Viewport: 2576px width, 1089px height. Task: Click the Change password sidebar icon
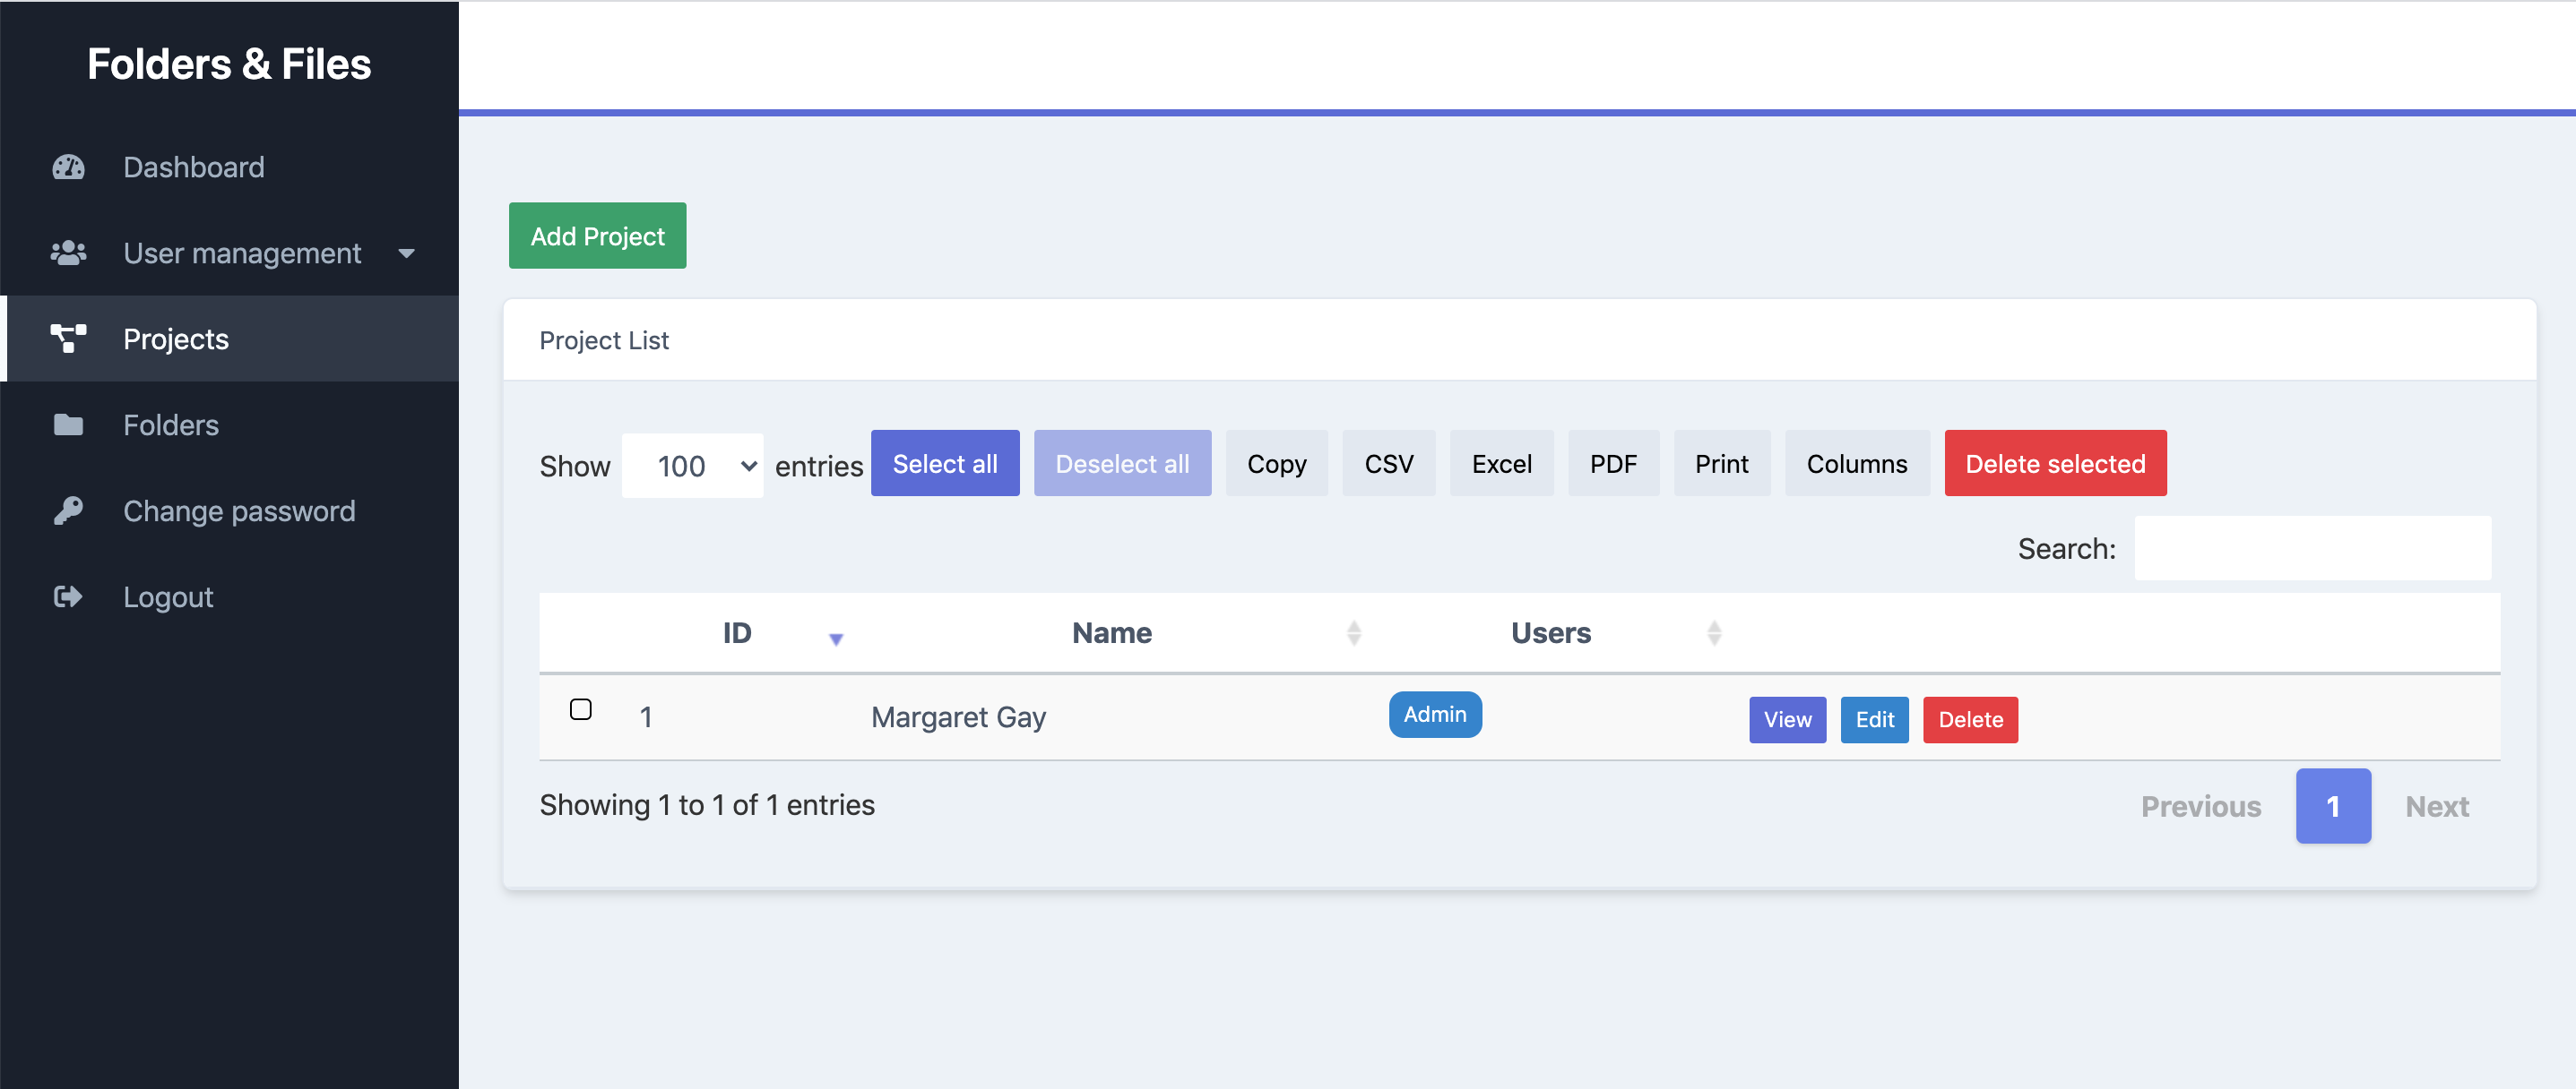(71, 510)
